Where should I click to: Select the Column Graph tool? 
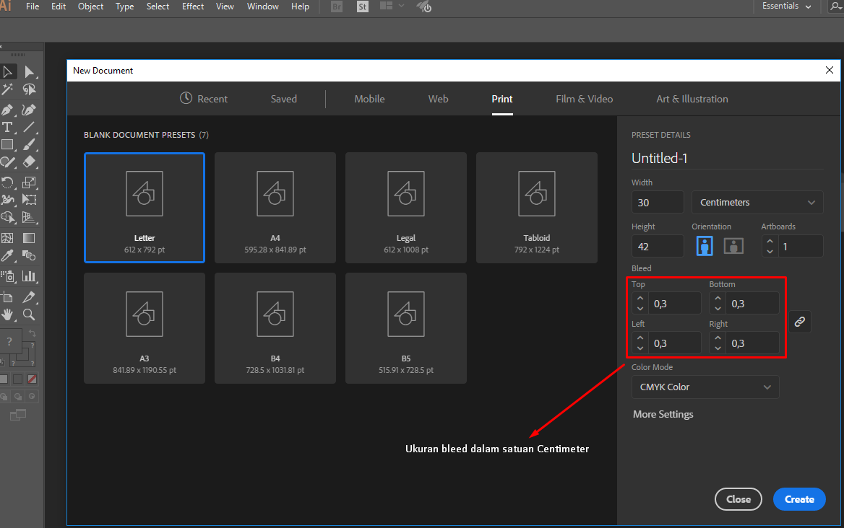click(x=29, y=276)
